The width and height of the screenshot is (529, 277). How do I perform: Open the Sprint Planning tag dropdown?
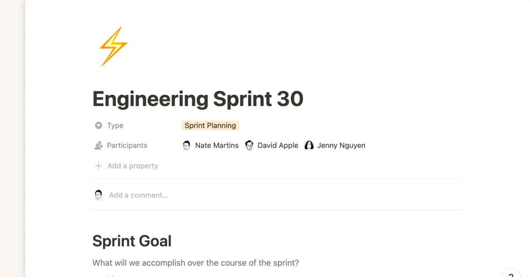point(210,126)
